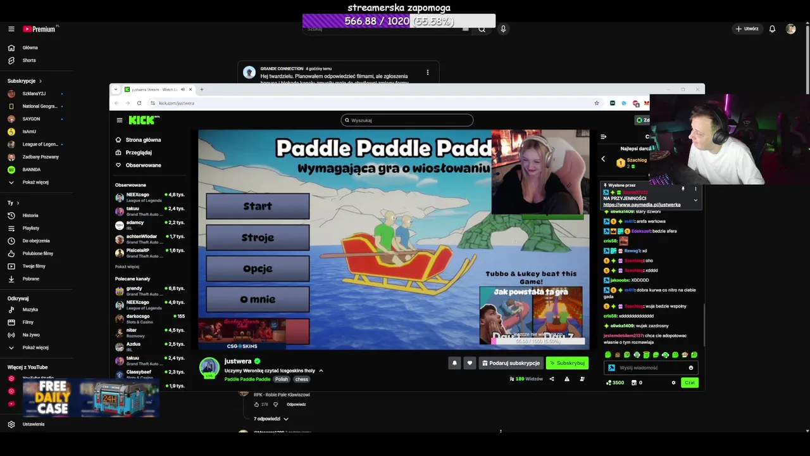Open paymedia.pl/justwerka link in chat
This screenshot has width=810, height=456.
(x=642, y=205)
